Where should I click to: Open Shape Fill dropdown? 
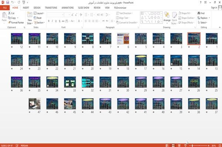pos(185,13)
